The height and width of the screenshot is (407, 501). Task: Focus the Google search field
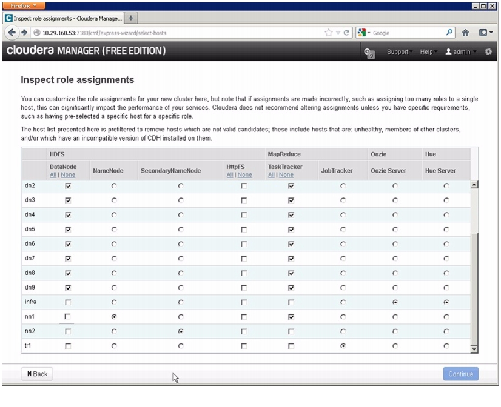(408, 33)
